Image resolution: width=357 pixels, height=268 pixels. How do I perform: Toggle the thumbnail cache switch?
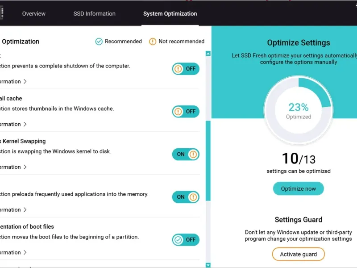(186, 112)
